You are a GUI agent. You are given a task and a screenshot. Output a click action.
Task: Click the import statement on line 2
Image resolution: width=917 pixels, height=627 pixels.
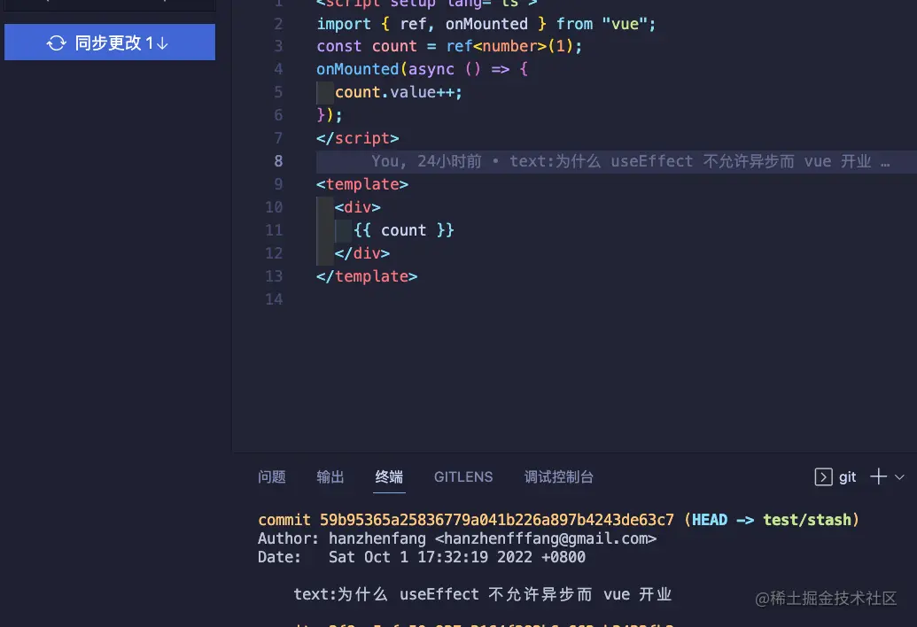point(486,24)
